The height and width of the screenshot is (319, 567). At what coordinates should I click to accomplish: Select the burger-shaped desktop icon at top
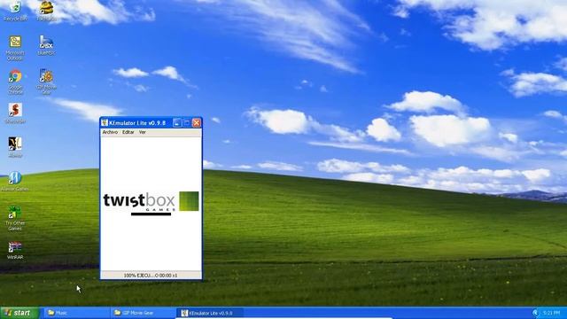coord(47,11)
